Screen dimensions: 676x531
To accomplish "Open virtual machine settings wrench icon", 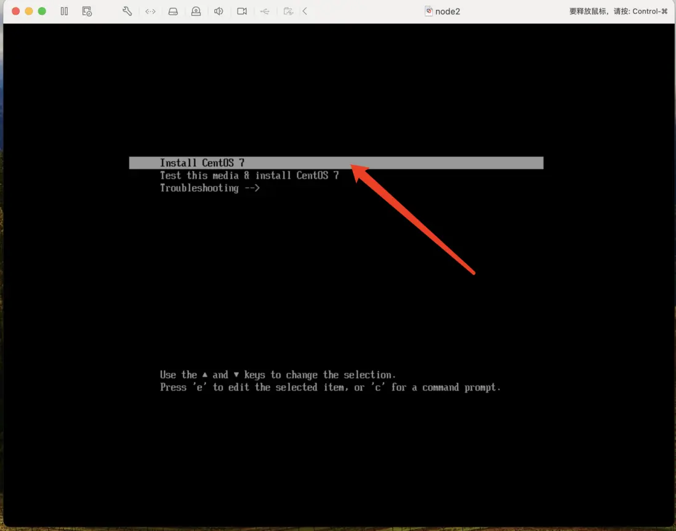I will [x=127, y=11].
